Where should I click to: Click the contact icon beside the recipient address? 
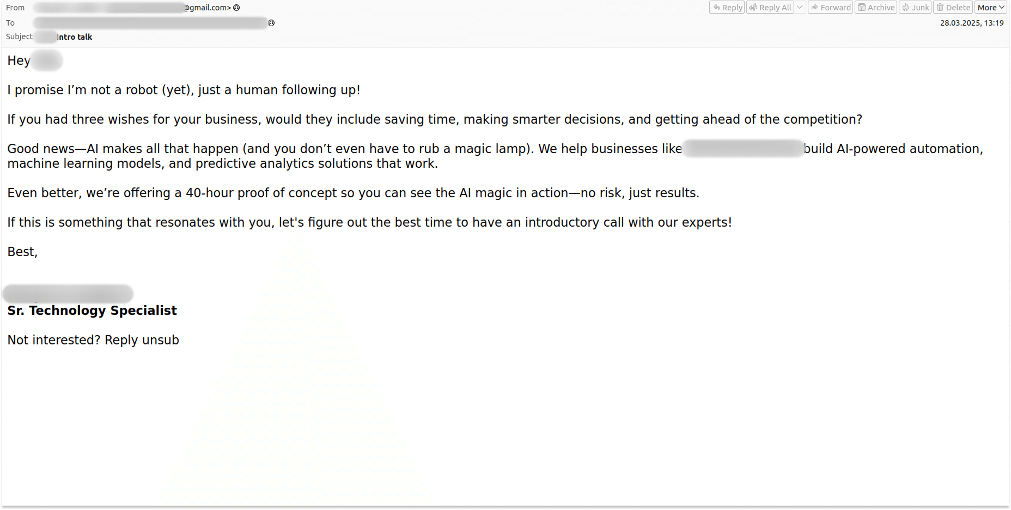click(x=271, y=23)
